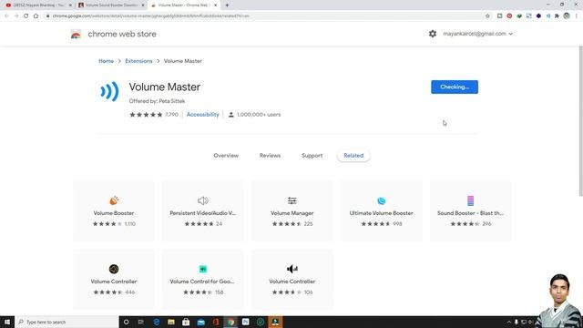Open the Extensions puzzle piece icon
This screenshot has width=583, height=328.
click(557, 16)
